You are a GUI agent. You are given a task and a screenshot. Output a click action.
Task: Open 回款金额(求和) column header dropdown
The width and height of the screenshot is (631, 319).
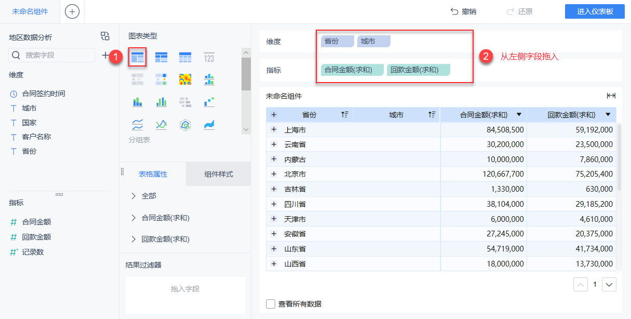pyautogui.click(x=608, y=115)
